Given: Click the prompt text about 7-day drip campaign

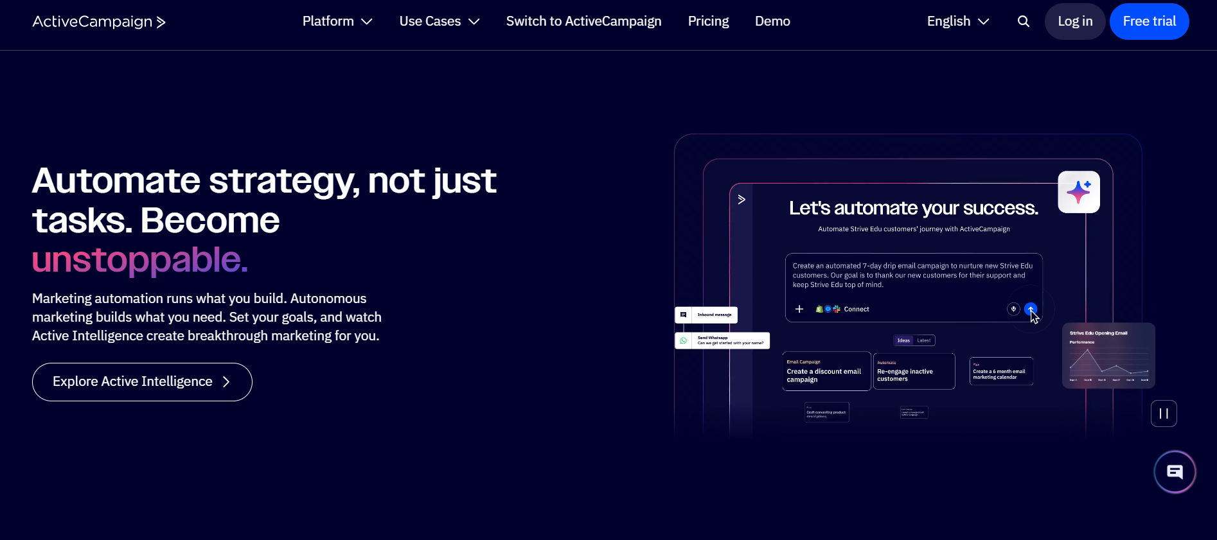Looking at the screenshot, I should [x=912, y=275].
